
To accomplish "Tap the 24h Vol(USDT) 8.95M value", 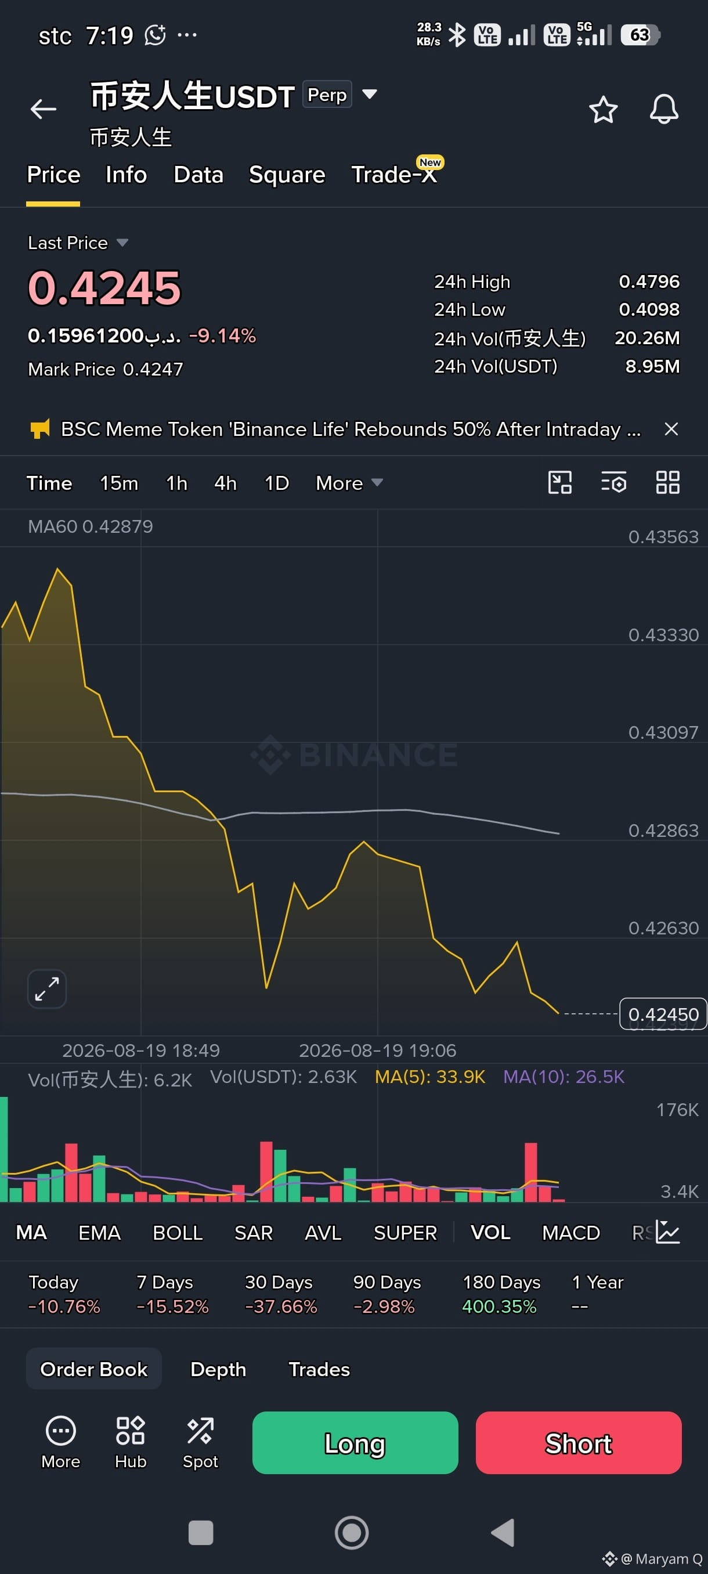I will pyautogui.click(x=652, y=366).
